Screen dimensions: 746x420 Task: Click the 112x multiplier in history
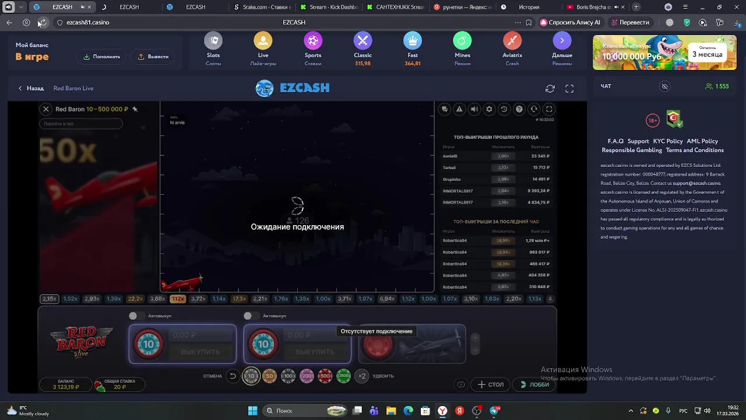click(178, 299)
